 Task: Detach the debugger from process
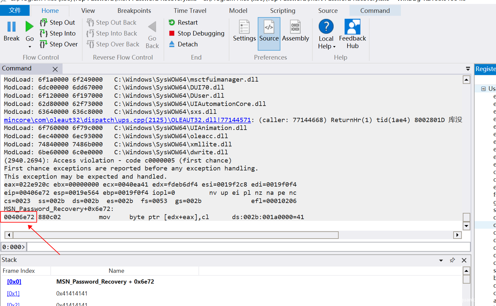point(183,44)
